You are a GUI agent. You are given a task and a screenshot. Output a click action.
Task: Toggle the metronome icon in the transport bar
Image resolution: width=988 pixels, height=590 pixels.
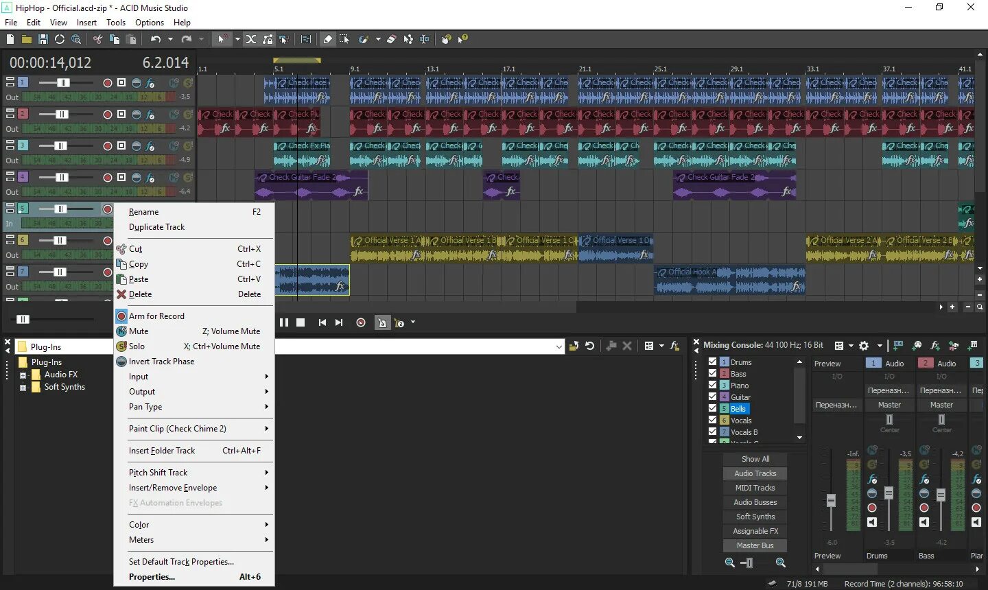(x=383, y=322)
